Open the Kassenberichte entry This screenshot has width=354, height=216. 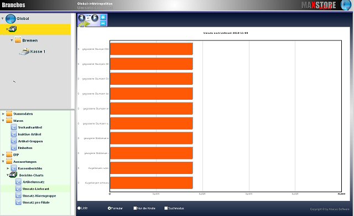click(30, 168)
